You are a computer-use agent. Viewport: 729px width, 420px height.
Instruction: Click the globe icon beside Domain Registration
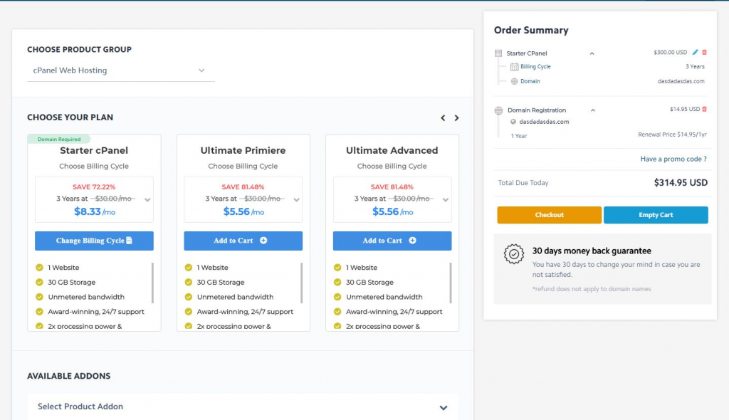[x=498, y=110]
